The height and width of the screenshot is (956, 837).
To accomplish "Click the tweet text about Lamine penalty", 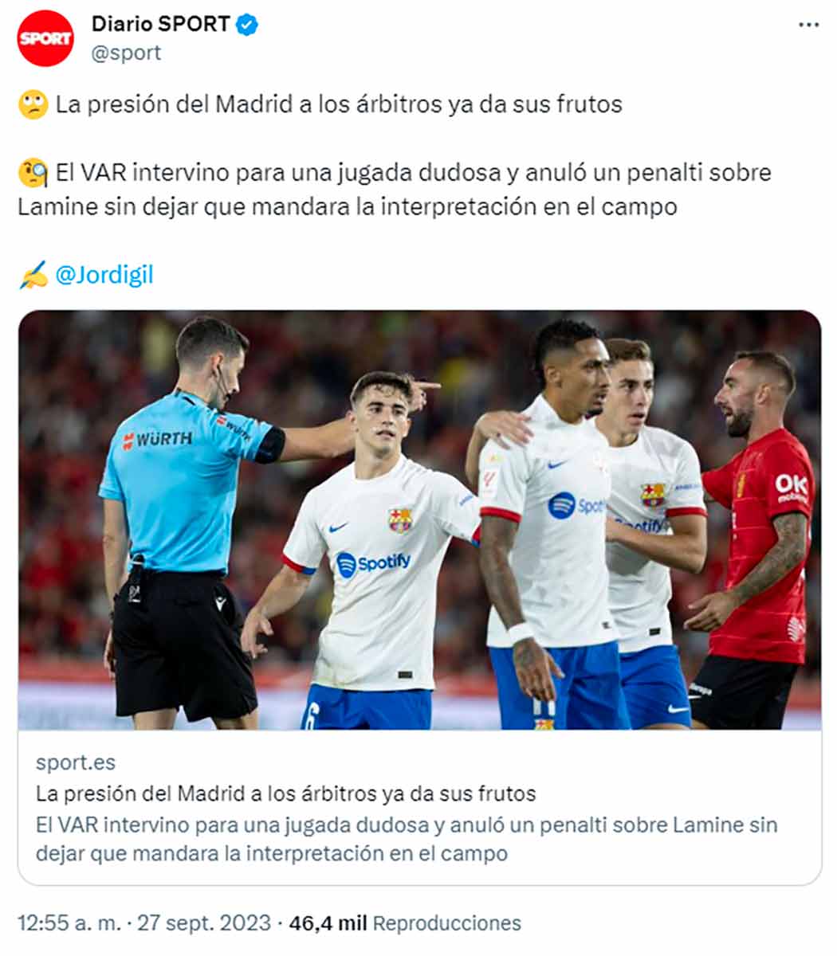I will point(395,190).
